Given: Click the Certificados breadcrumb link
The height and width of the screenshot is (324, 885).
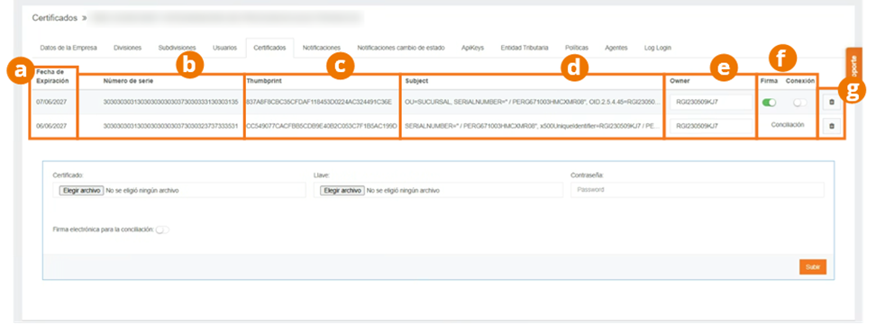Looking at the screenshot, I should click(x=55, y=18).
